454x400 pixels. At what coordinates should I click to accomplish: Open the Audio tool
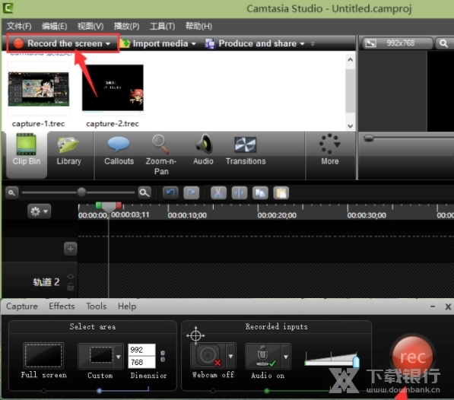click(203, 151)
